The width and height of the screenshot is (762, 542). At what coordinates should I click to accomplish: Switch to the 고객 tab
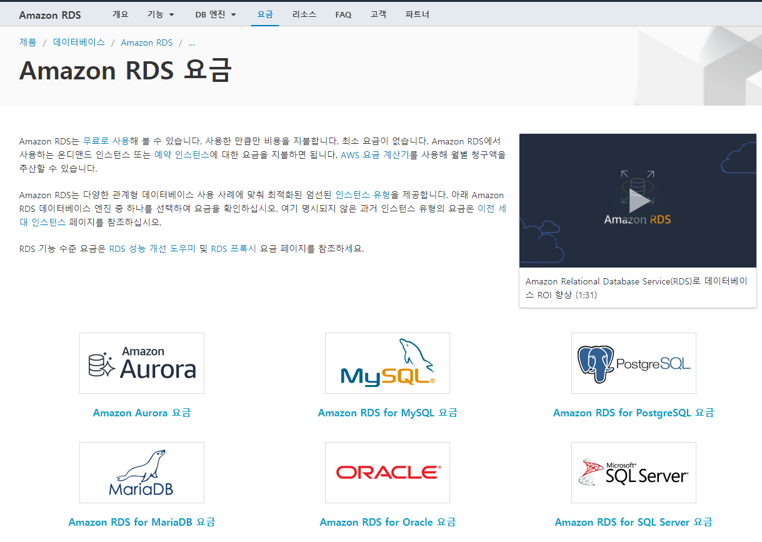pyautogui.click(x=378, y=14)
